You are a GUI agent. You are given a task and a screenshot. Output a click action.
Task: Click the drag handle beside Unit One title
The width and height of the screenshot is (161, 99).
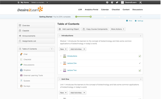[x=60, y=79]
